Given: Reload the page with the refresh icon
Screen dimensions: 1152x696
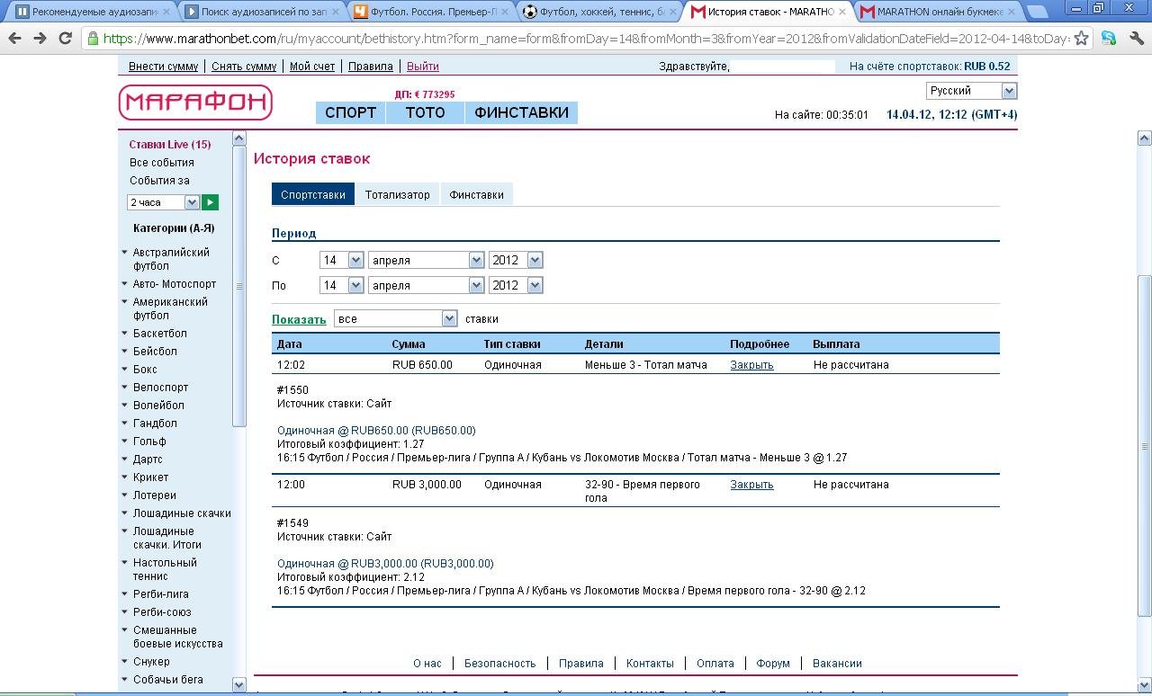Looking at the screenshot, I should (65, 39).
